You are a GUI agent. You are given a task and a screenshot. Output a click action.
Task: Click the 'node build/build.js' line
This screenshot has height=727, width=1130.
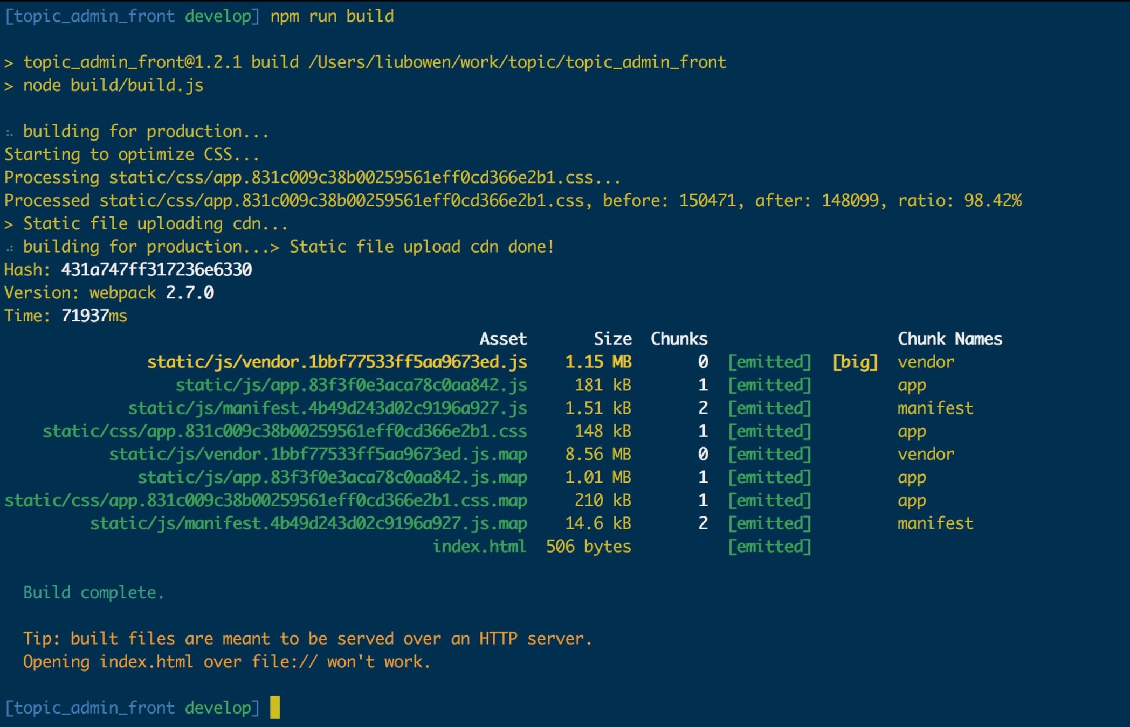tap(113, 85)
